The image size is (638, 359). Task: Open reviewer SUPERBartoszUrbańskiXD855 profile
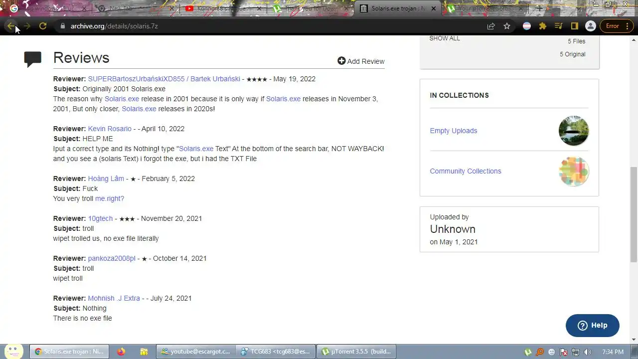(164, 79)
